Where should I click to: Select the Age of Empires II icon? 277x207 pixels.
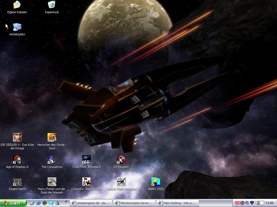pyautogui.click(x=17, y=160)
